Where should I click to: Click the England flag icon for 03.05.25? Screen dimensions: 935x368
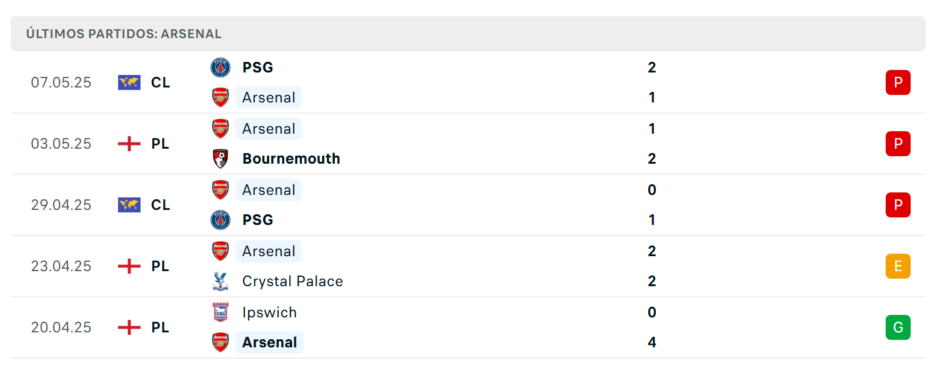[x=129, y=144]
